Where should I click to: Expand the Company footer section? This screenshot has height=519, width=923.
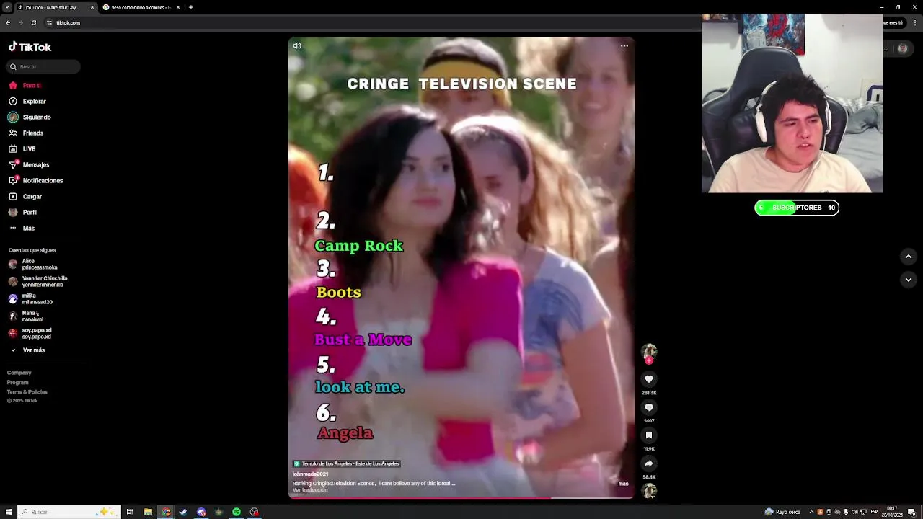(x=19, y=373)
